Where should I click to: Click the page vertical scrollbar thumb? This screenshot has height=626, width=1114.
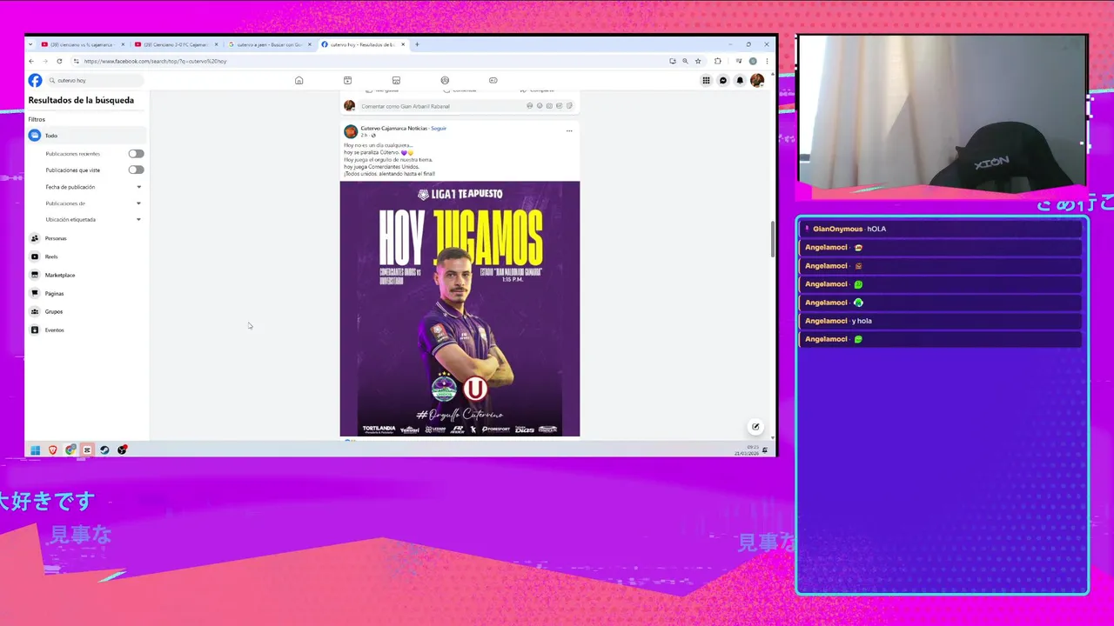pos(772,239)
